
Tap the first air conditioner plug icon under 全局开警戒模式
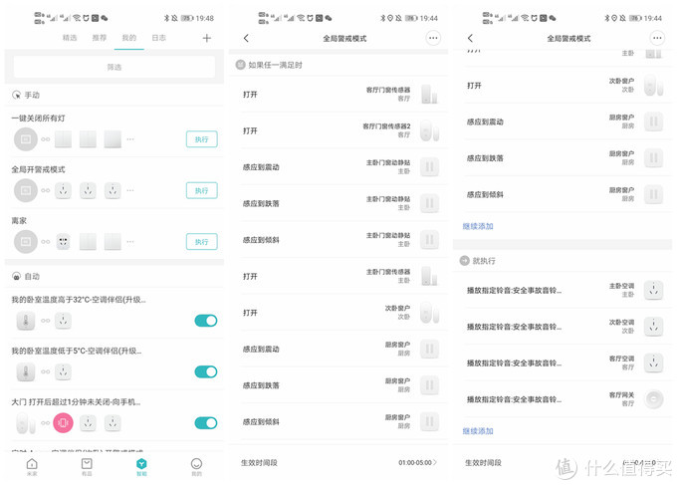[63, 190]
